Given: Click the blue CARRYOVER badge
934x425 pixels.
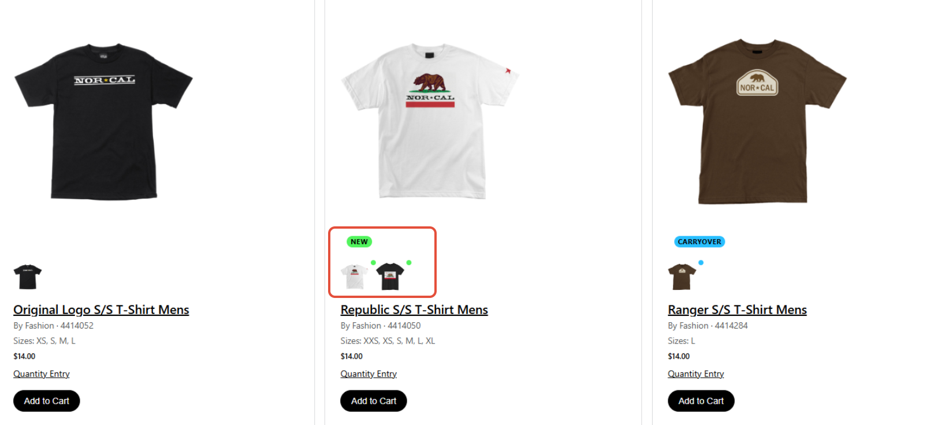Looking at the screenshot, I should [699, 241].
